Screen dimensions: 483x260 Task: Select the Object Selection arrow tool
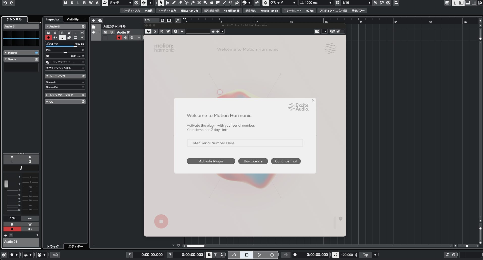tap(161, 3)
